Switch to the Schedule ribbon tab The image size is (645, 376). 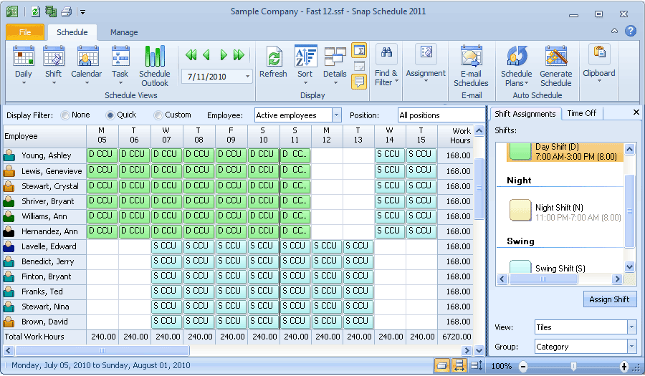coord(72,32)
